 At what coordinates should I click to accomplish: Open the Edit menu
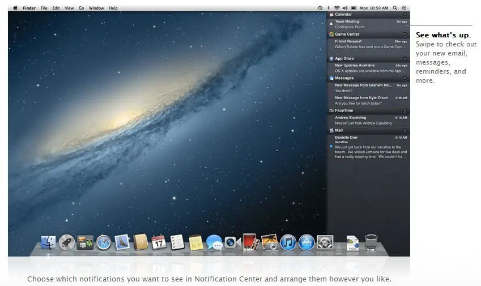click(x=56, y=8)
